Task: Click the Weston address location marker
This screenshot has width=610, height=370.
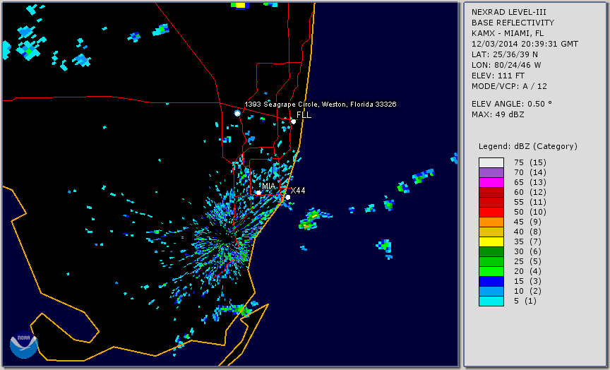Action: point(237,113)
